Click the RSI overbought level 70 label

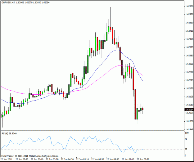pyautogui.click(x=186, y=139)
